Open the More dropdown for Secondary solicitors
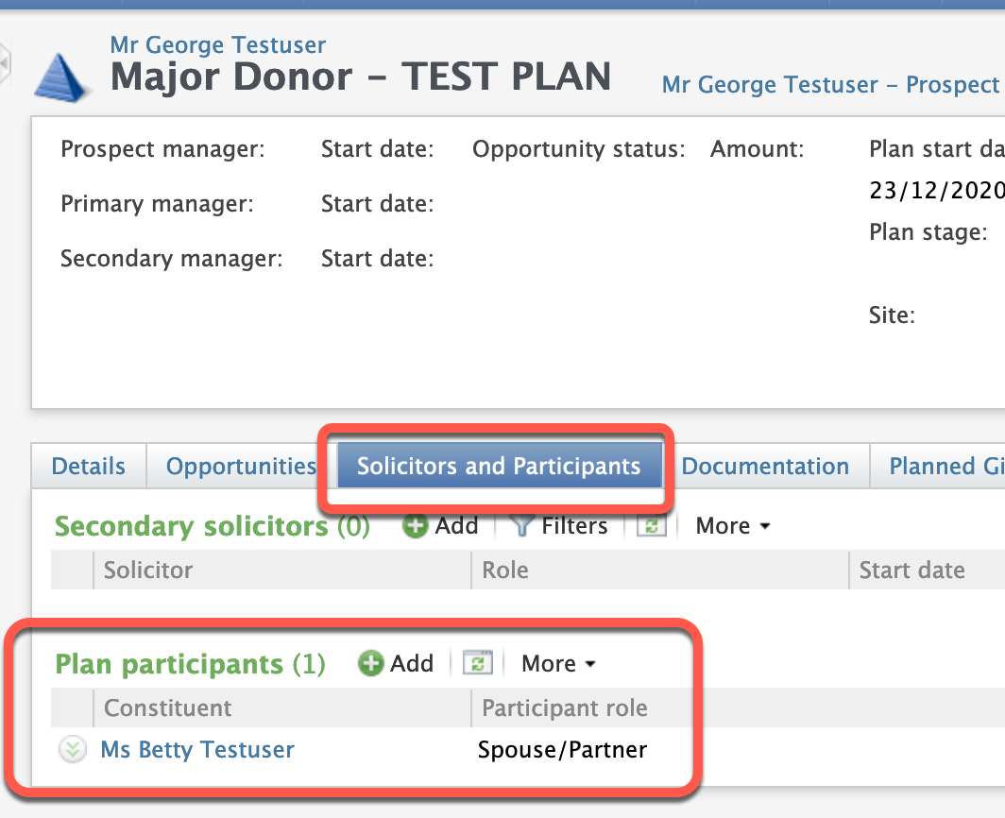The height and width of the screenshot is (818, 1005). (x=733, y=526)
